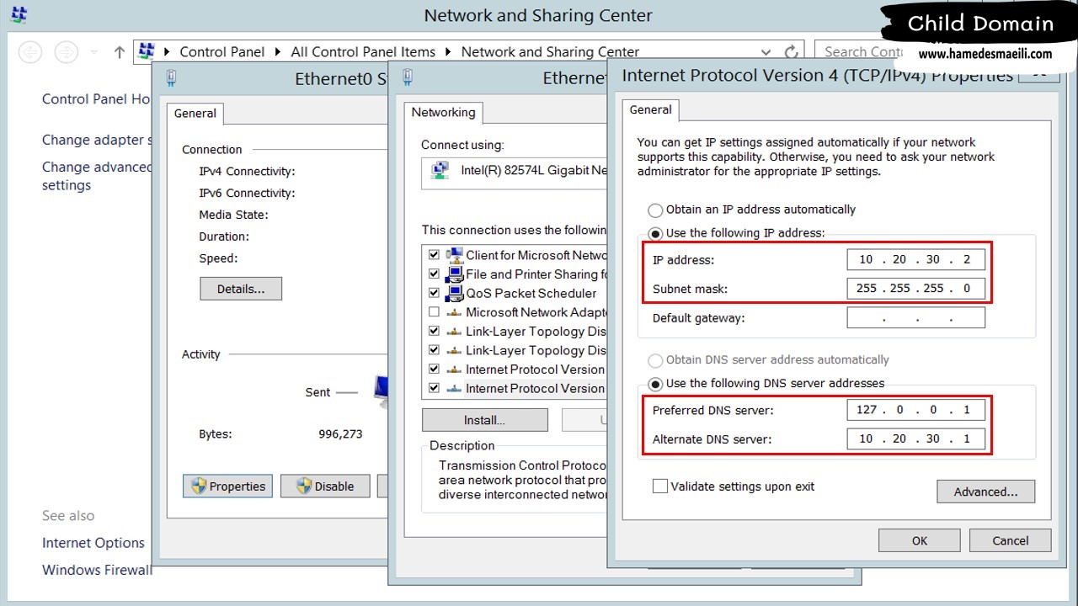1078x606 pixels.
Task: Select QoS Packet Scheduler icon
Action: point(455,293)
